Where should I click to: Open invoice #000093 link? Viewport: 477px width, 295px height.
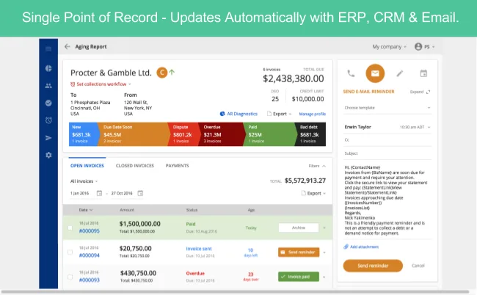pyautogui.click(x=89, y=280)
